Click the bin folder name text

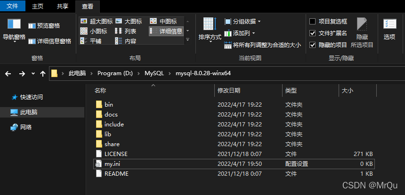coord(109,105)
